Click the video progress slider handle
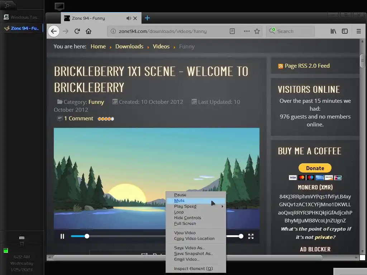 87,236
